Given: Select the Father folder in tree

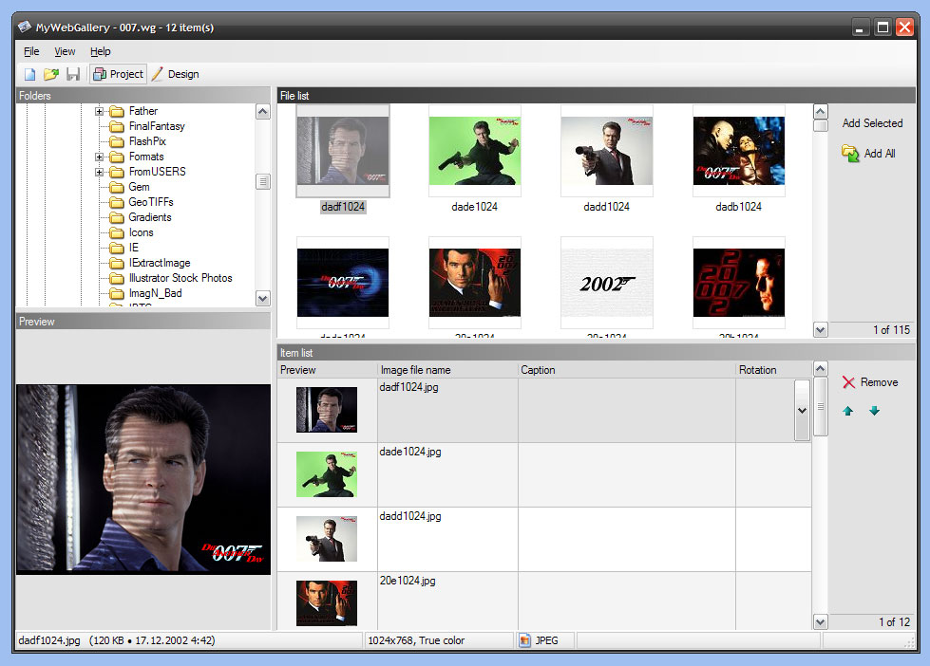Looking at the screenshot, I should (143, 111).
